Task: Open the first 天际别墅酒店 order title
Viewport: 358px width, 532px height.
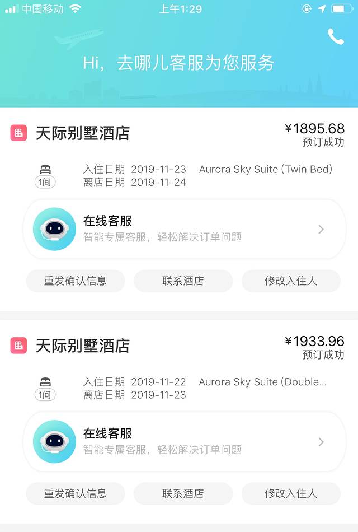Action: 83,133
